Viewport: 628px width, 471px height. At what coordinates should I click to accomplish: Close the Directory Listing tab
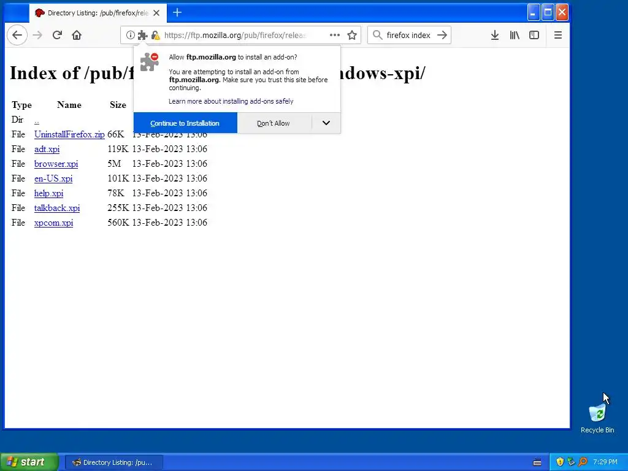pyautogui.click(x=156, y=13)
